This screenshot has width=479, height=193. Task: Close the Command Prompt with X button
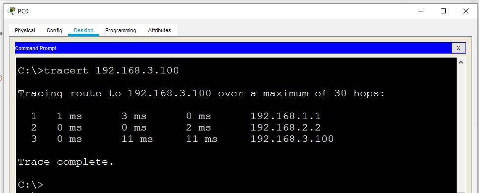pyautogui.click(x=459, y=48)
